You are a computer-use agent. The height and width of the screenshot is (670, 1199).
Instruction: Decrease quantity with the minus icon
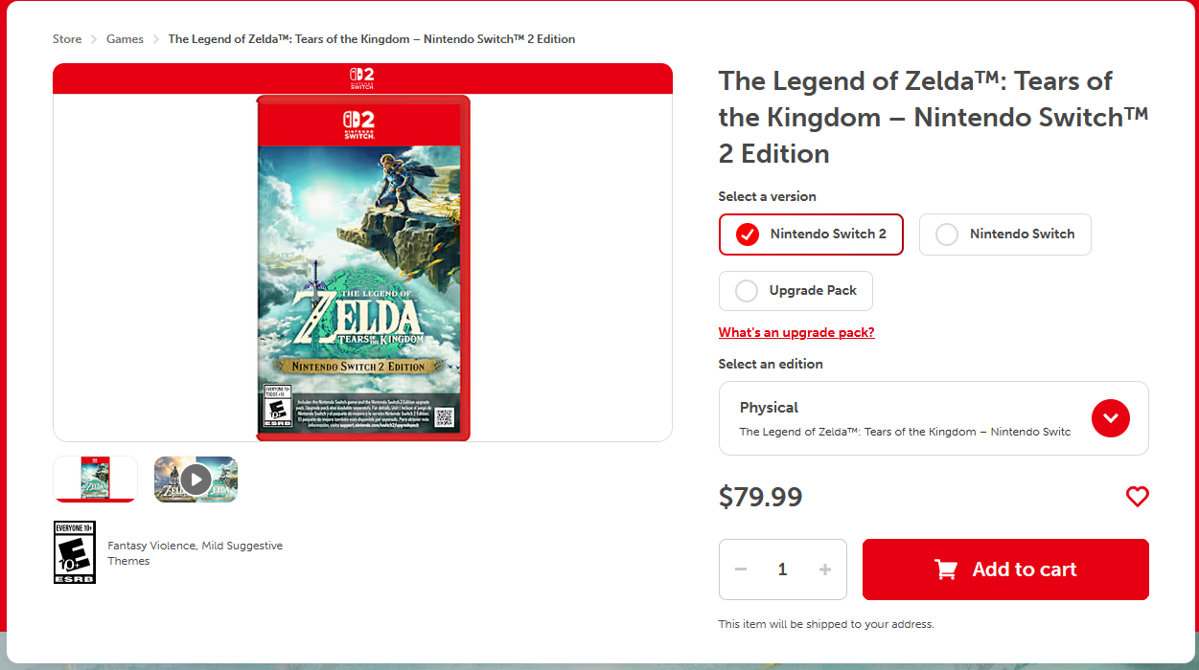(x=741, y=569)
